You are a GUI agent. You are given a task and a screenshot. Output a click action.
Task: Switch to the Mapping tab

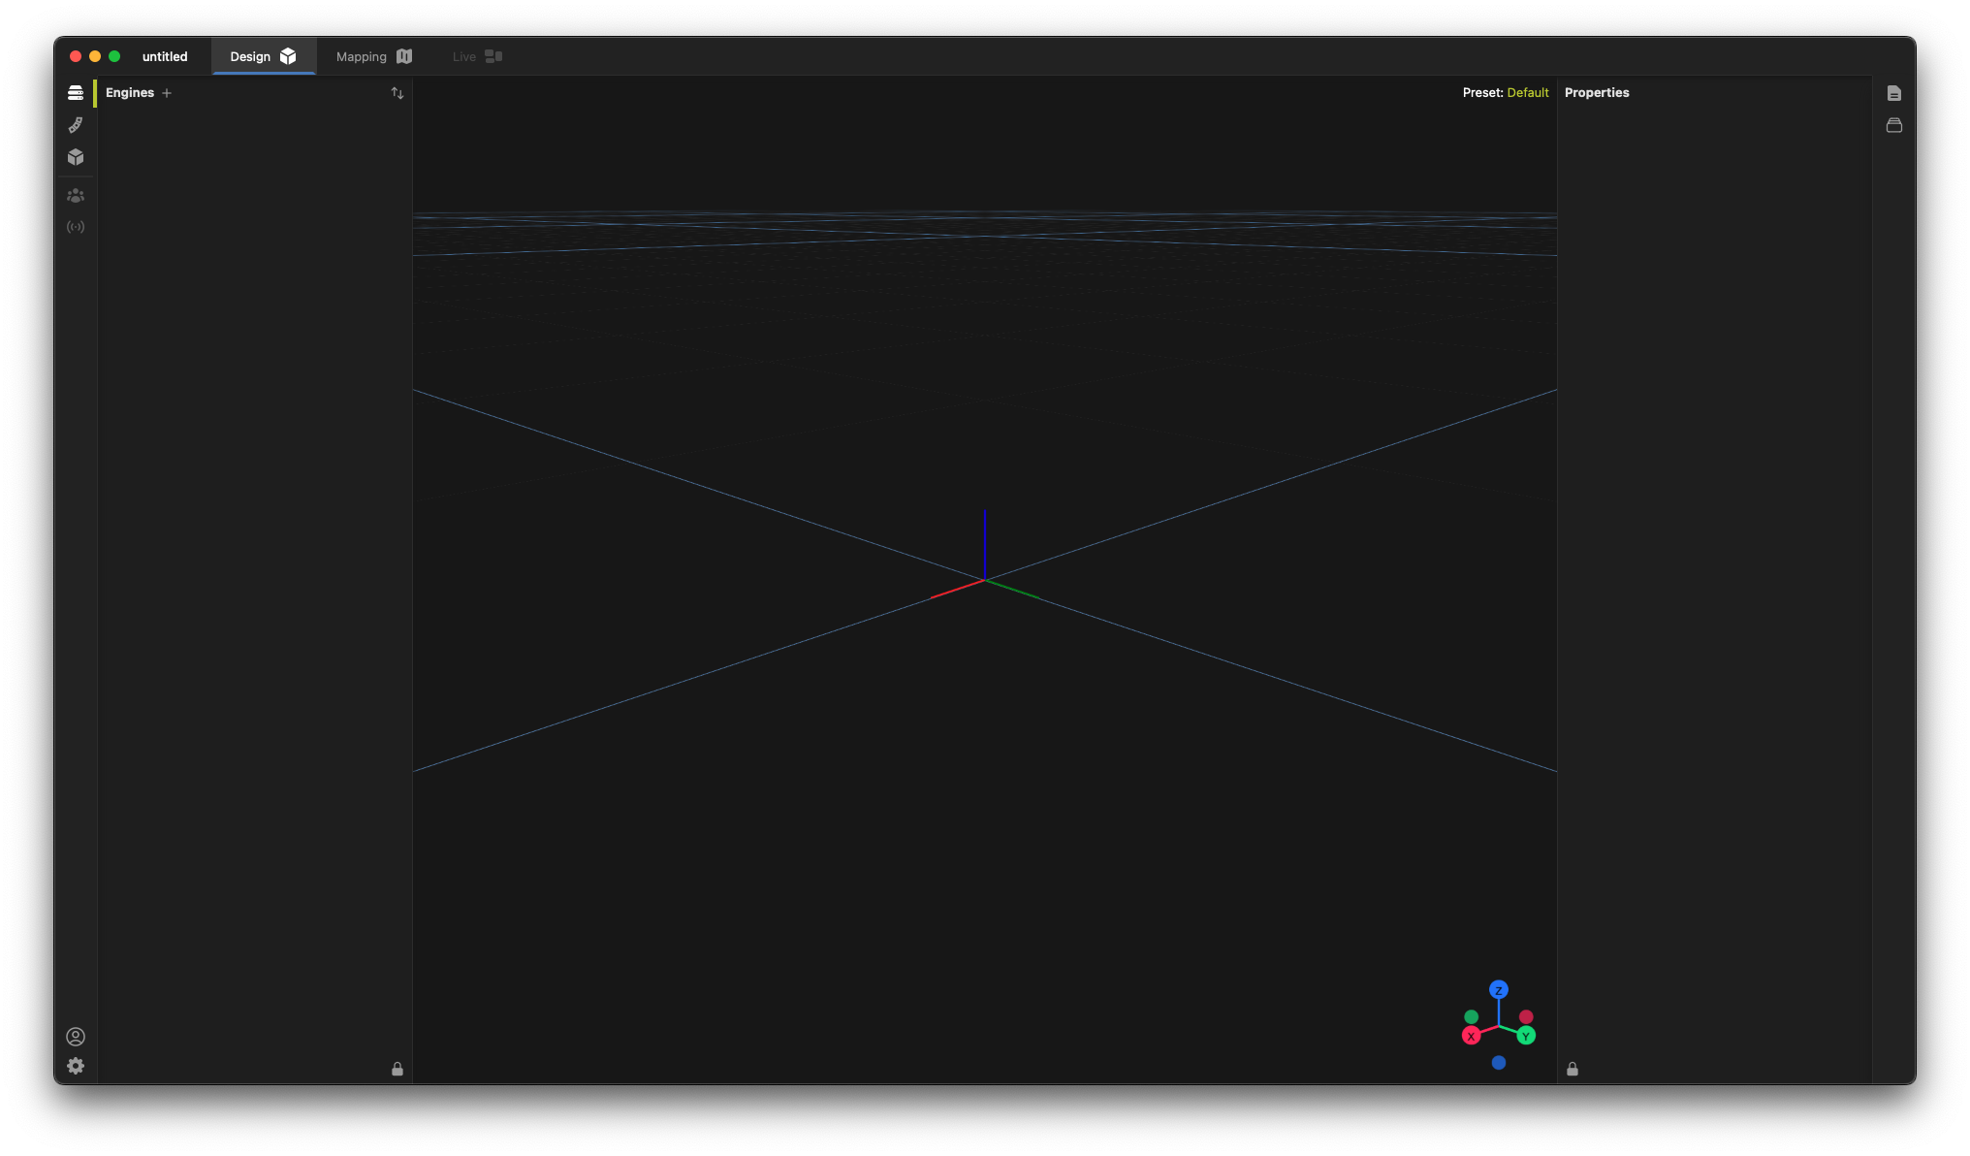[x=372, y=56]
